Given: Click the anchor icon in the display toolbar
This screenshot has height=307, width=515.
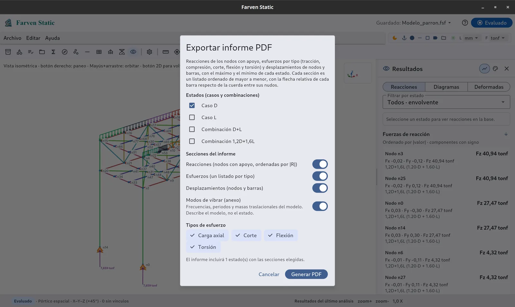Looking at the screenshot, I should click(x=404, y=38).
